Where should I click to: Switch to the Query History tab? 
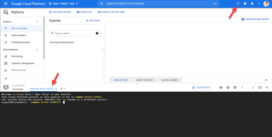[x=144, y=80]
